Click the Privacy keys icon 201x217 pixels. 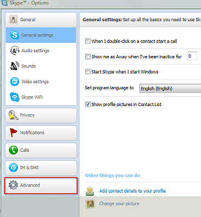[x=13, y=115]
